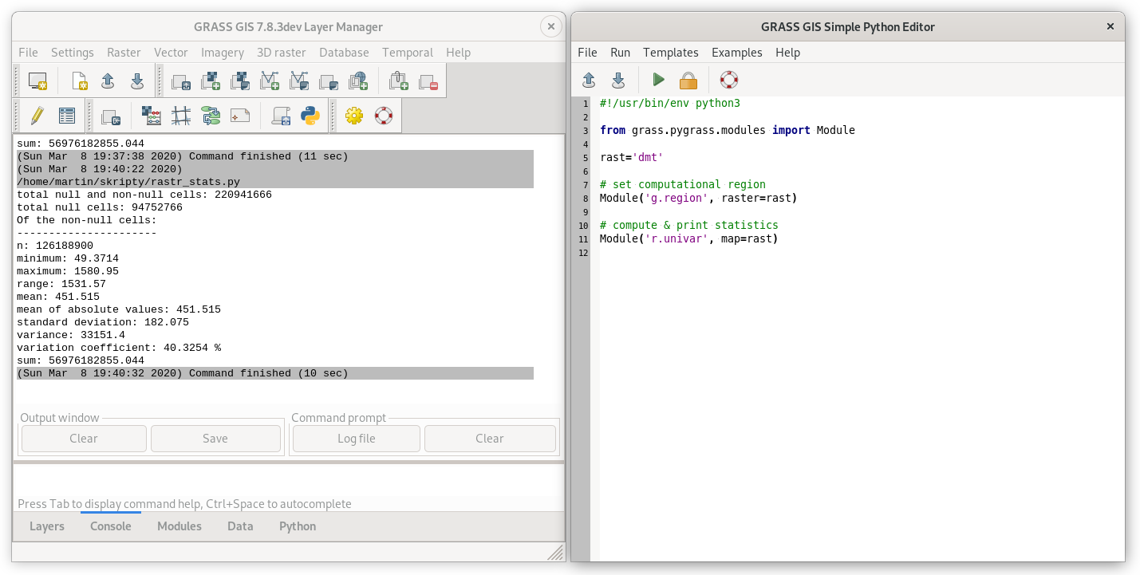Click the import raster or vector data icon
The image size is (1140, 575).
pos(111,116)
